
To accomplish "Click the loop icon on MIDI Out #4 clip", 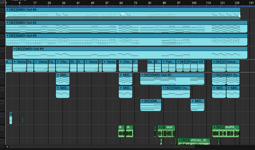I will [23, 49].
